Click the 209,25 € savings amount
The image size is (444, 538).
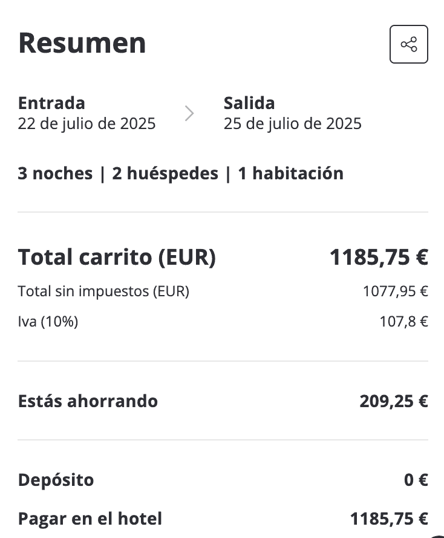tap(394, 401)
